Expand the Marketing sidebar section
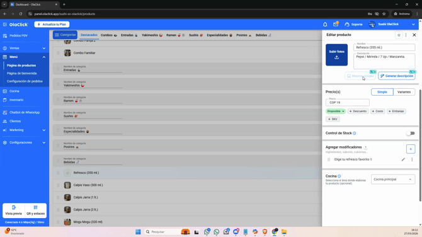 coord(24,130)
